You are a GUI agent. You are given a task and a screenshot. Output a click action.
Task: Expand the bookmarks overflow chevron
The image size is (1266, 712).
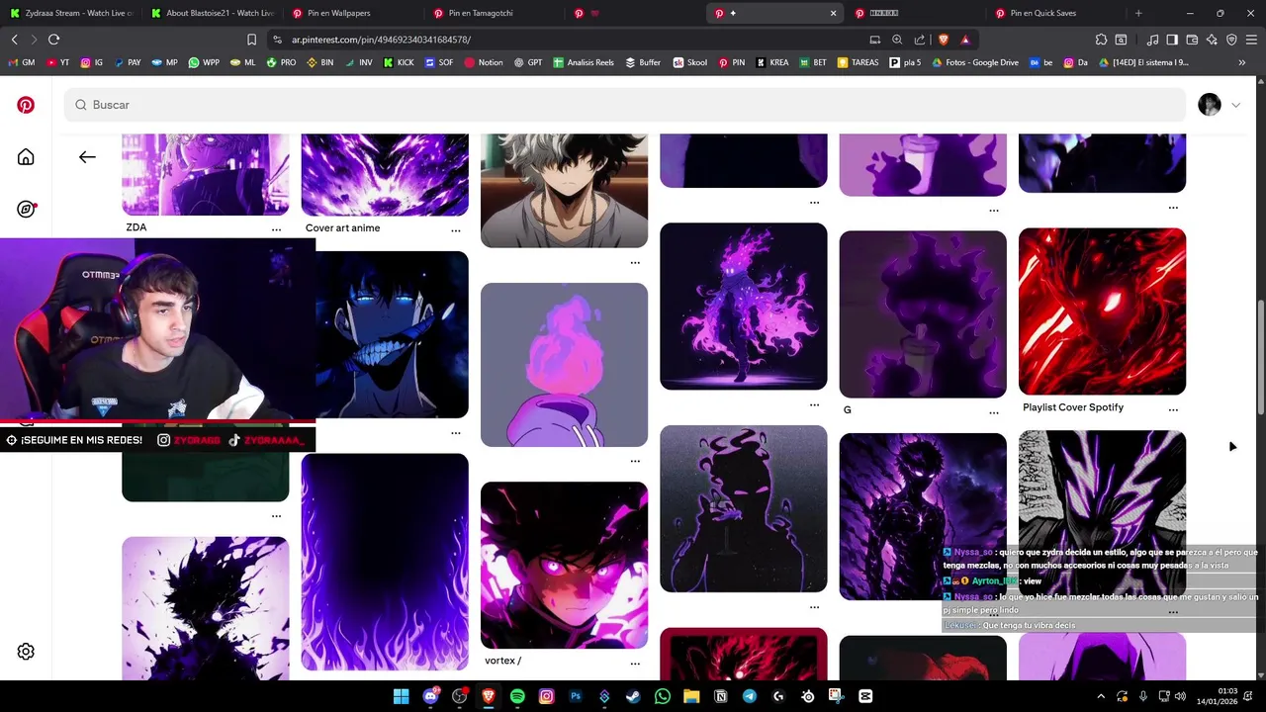[x=1242, y=62]
